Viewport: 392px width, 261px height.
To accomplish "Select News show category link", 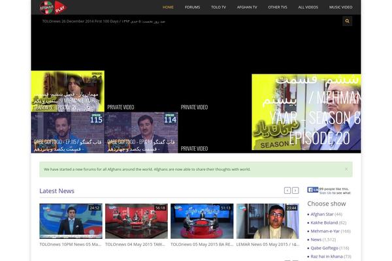I will [x=316, y=239].
